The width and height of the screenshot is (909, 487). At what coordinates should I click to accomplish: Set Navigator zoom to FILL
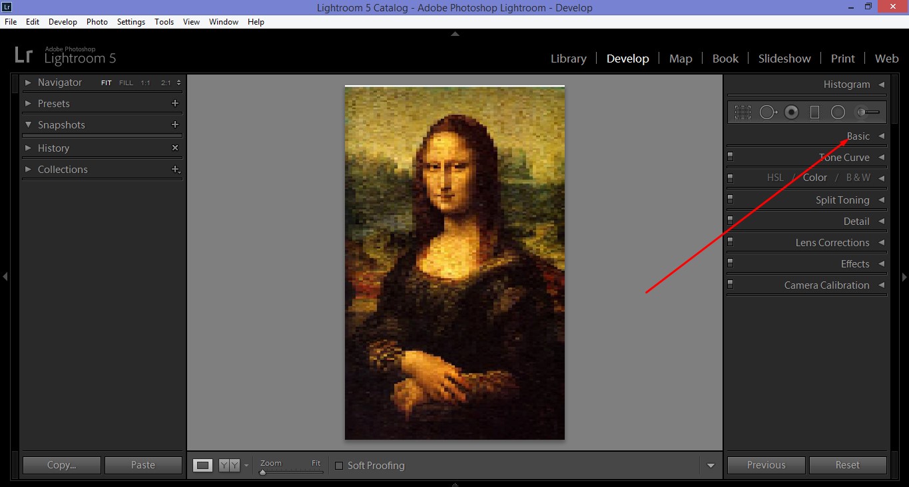126,83
